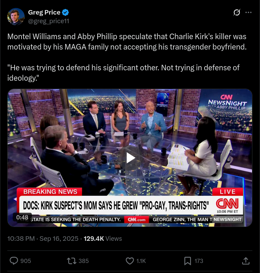Click the repost arrows icon

[x=72, y=261]
